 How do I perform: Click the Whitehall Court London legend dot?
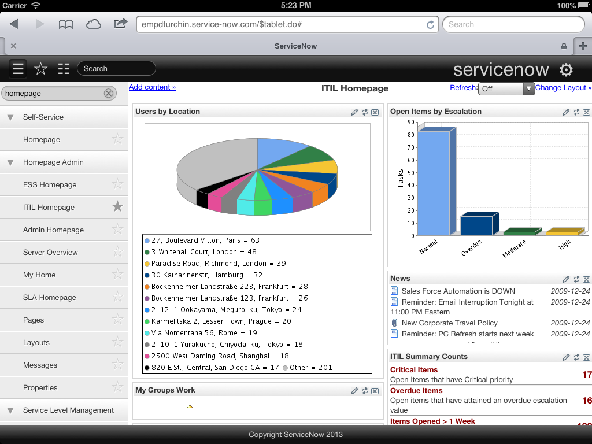pos(147,252)
